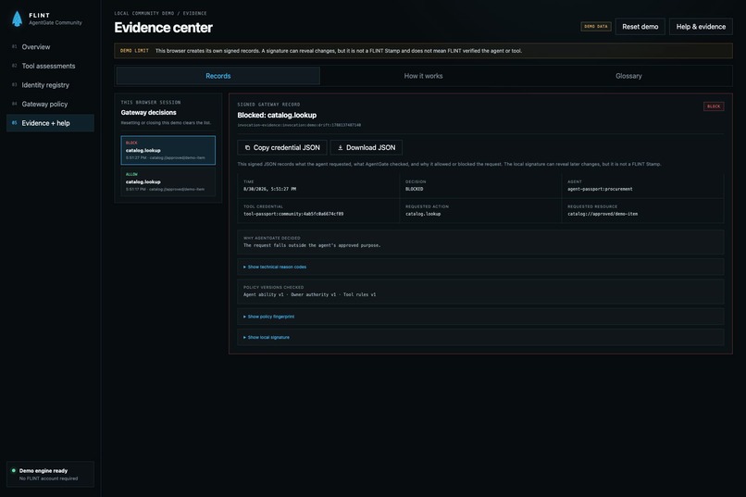Select Evidence + help in sidebar
The width and height of the screenshot is (746, 497).
[x=50, y=123]
